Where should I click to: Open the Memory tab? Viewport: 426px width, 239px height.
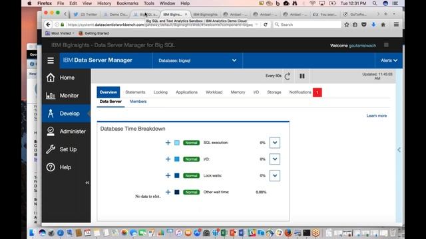pyautogui.click(x=238, y=92)
